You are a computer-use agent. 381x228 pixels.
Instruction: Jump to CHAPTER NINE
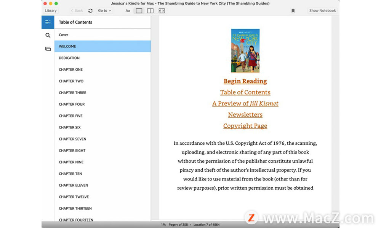[102, 162]
